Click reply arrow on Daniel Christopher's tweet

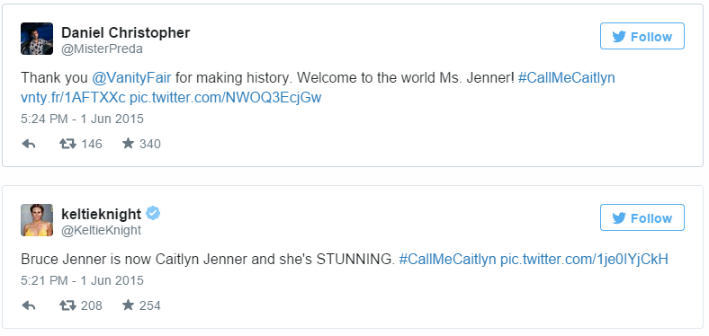click(x=29, y=144)
